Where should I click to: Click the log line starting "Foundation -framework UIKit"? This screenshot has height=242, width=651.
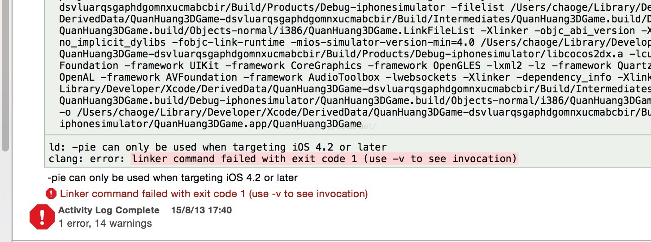pos(355,65)
